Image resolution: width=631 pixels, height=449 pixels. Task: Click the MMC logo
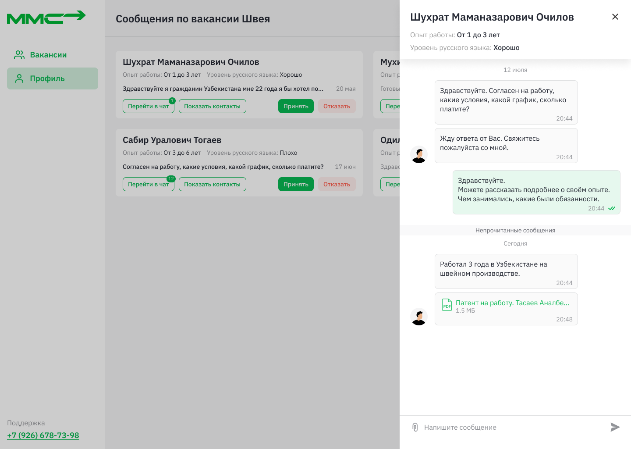pyautogui.click(x=46, y=18)
